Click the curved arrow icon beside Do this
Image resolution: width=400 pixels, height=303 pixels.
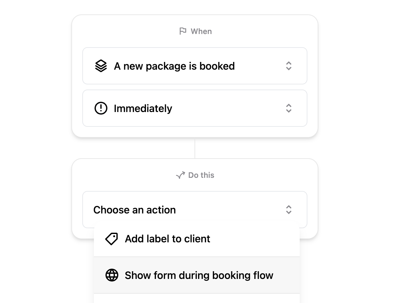[180, 175]
